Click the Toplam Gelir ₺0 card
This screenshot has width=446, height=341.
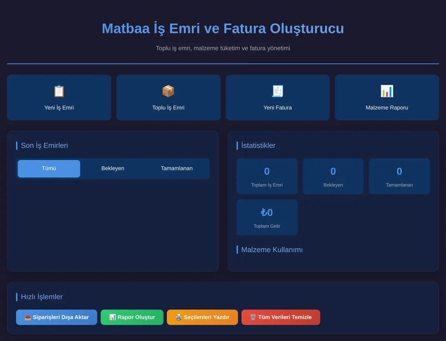(267, 218)
